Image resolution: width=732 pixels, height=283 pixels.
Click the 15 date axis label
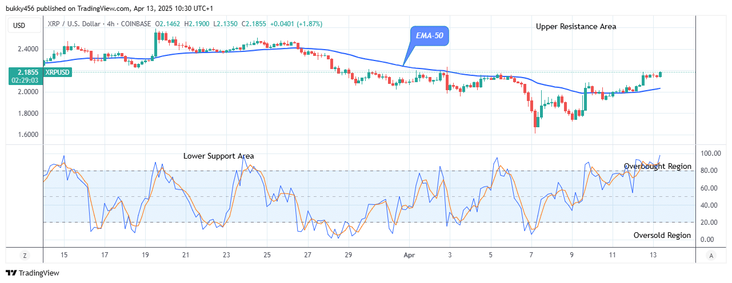coord(63,255)
